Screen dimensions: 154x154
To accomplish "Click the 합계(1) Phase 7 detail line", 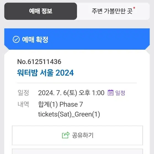I will click(60, 104).
